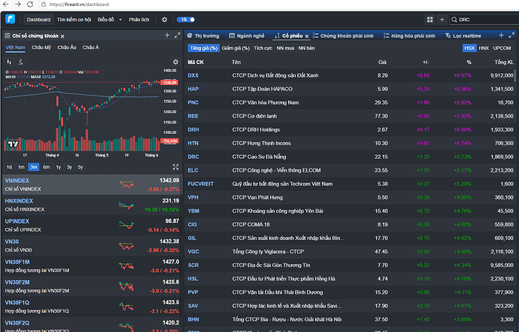
Task: Select the HNX exchange filter
Action: [x=483, y=47]
